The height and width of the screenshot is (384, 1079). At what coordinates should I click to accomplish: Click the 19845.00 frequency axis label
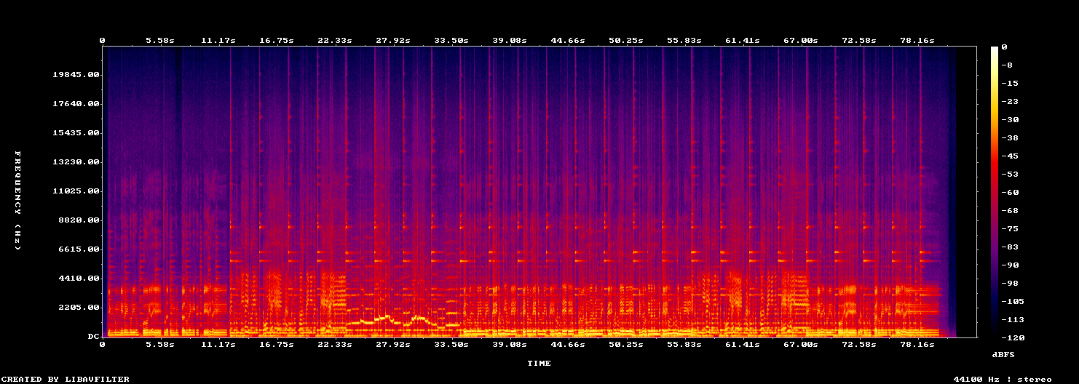(x=76, y=75)
